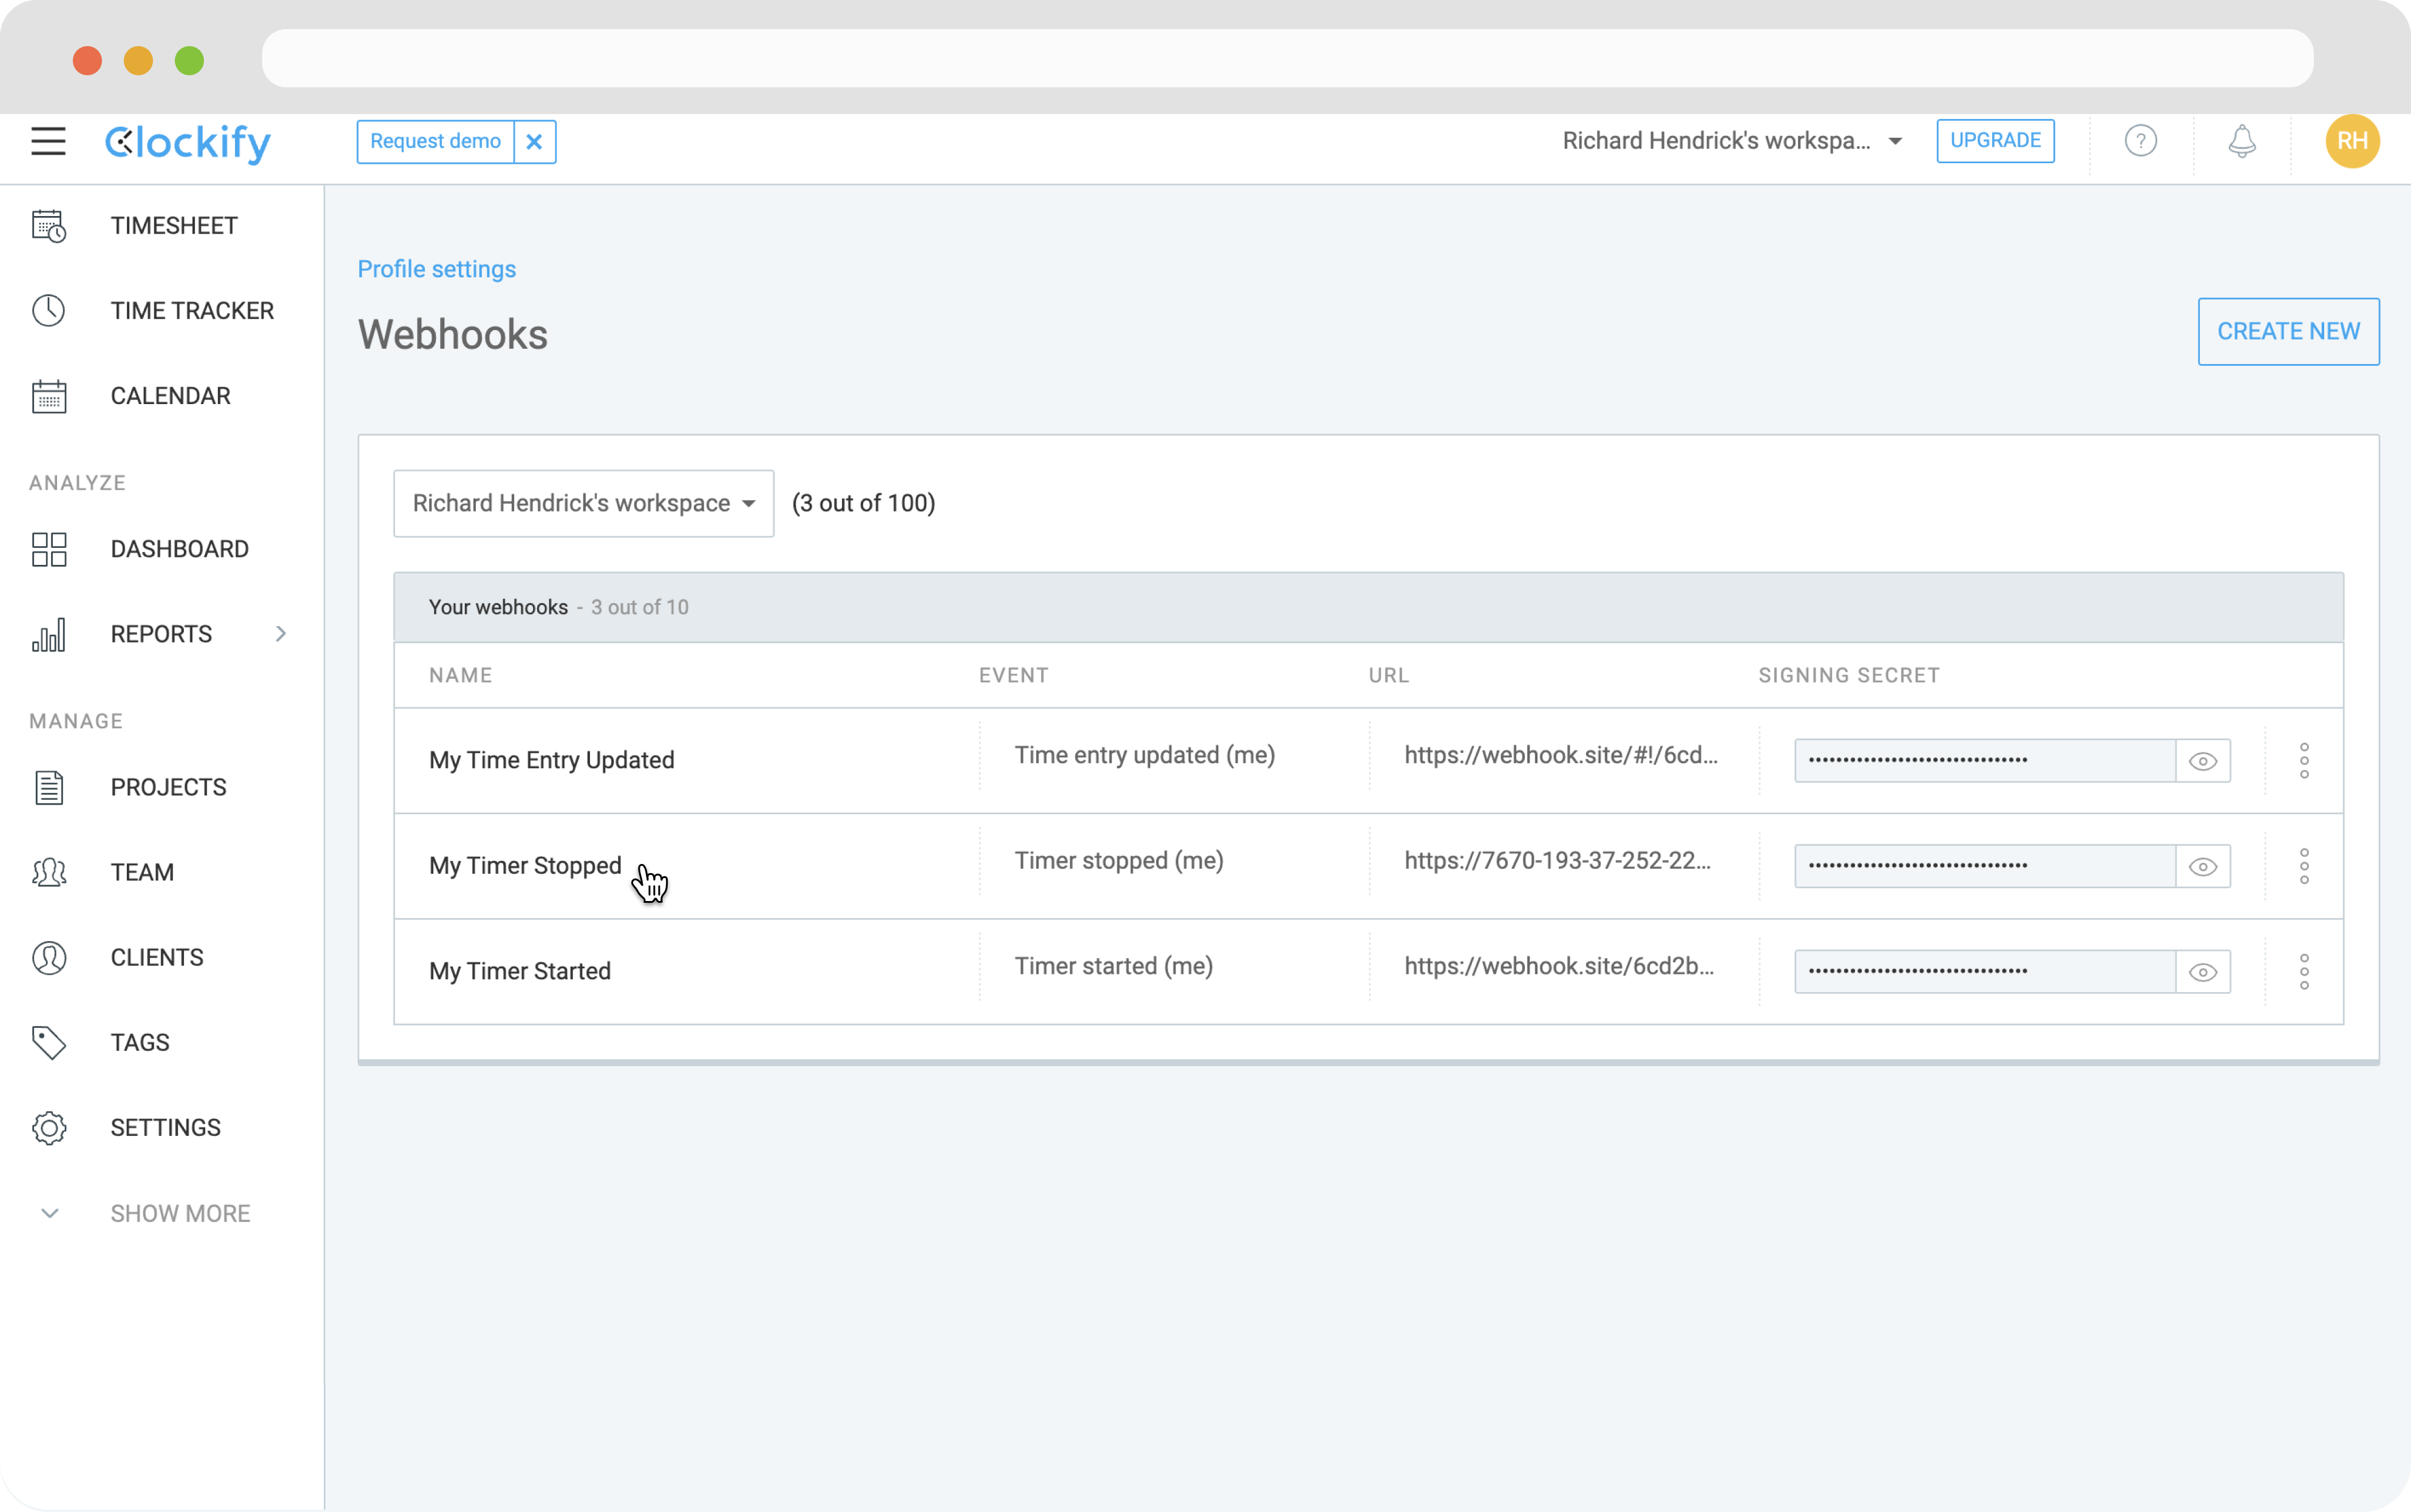This screenshot has width=2411, height=1512.
Task: Open the help question mark icon
Action: [2141, 141]
